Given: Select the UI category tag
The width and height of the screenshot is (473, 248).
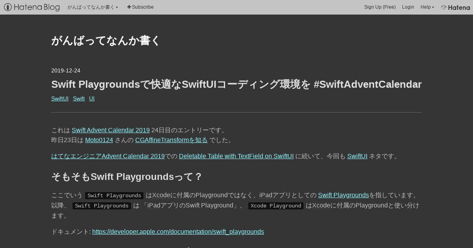Looking at the screenshot, I should click(x=92, y=98).
